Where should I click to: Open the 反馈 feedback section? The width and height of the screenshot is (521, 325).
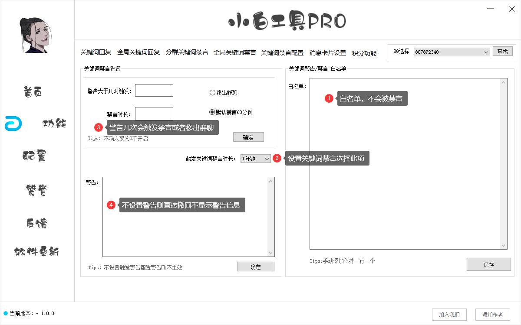pyautogui.click(x=32, y=223)
